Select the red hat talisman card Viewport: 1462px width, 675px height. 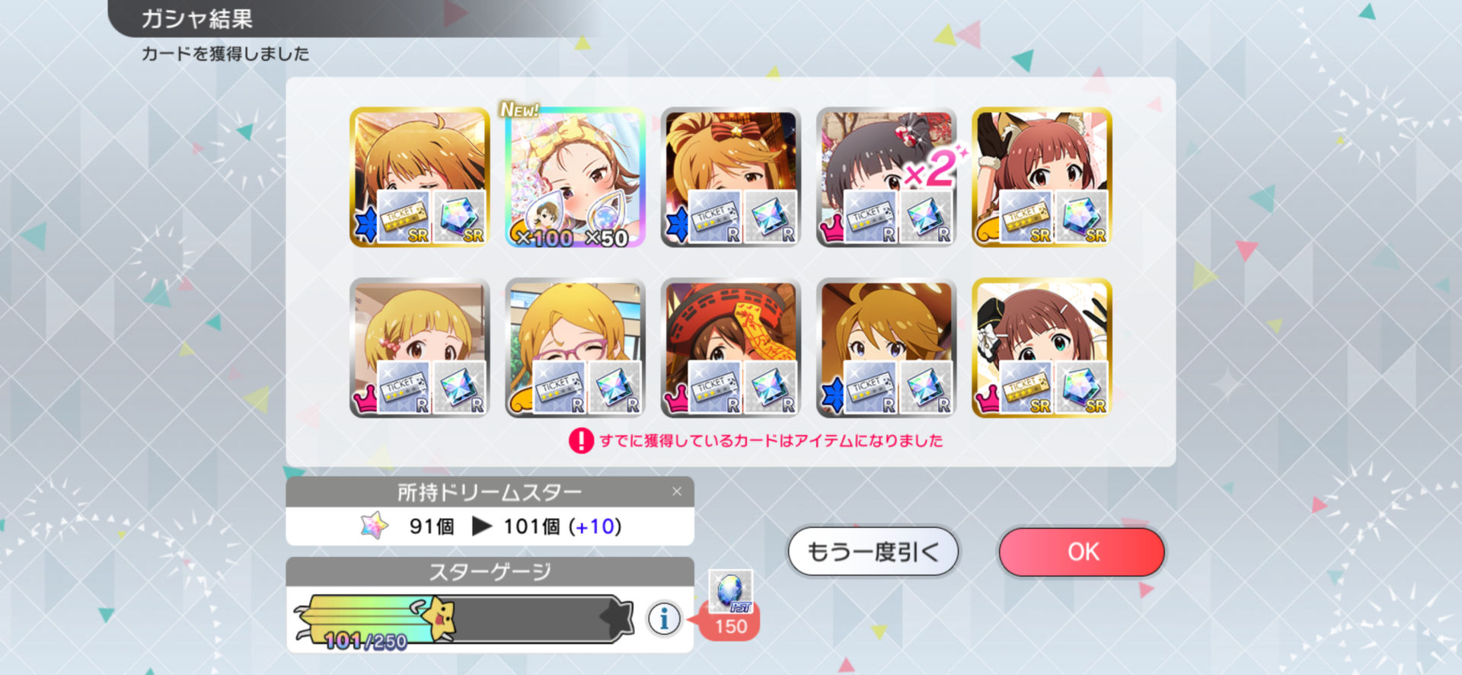coord(731,348)
